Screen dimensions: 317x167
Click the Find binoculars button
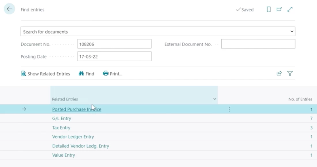(x=86, y=74)
